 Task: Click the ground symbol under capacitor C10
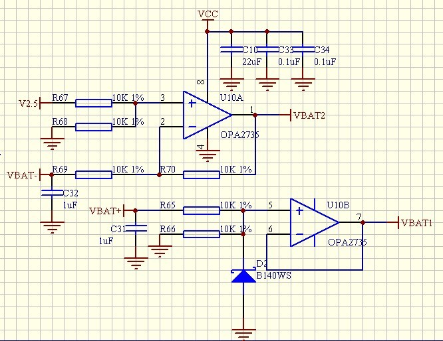(x=231, y=84)
